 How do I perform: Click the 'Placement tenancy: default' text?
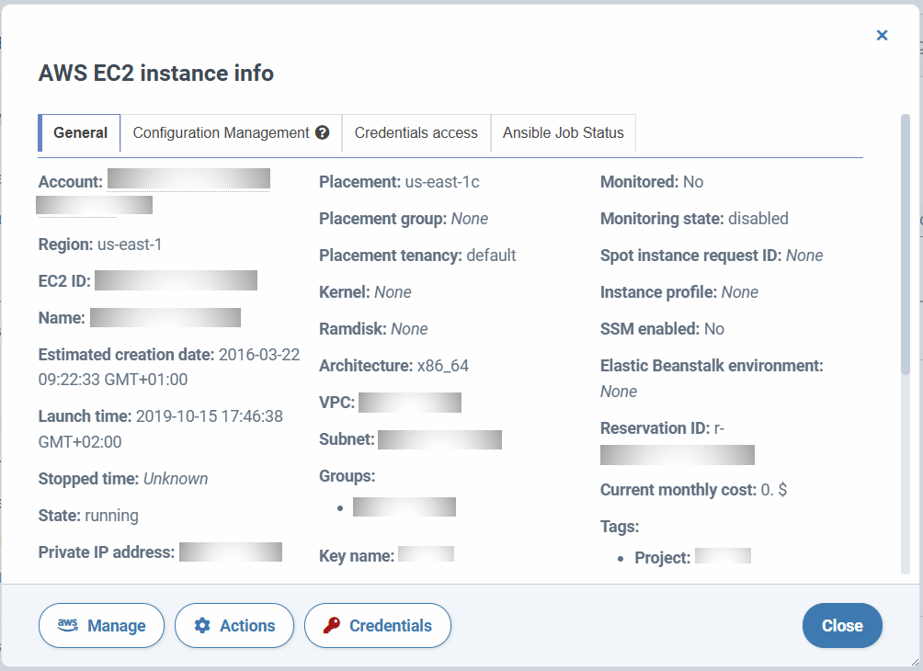417,256
